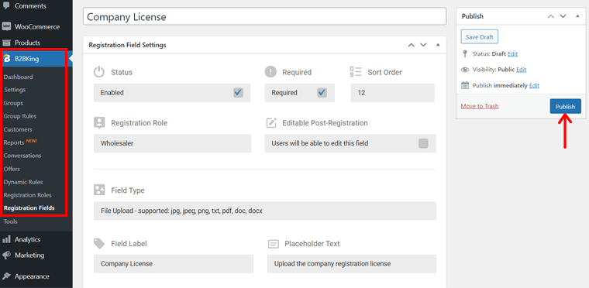Click the Appearance paintbrush icon

(x=6, y=276)
